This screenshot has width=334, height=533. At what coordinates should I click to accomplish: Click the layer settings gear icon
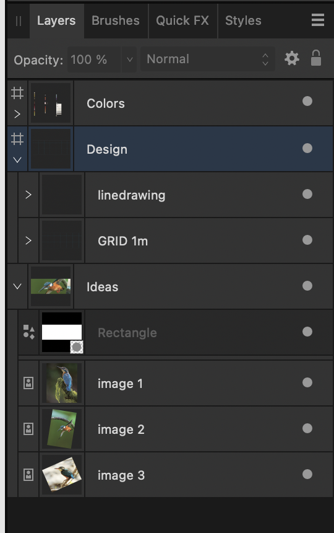291,58
